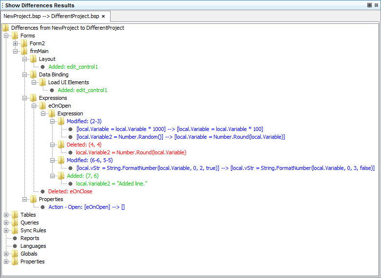381x278 pixels.
Task: Select the Action - Open property change
Action: [x=86, y=207]
